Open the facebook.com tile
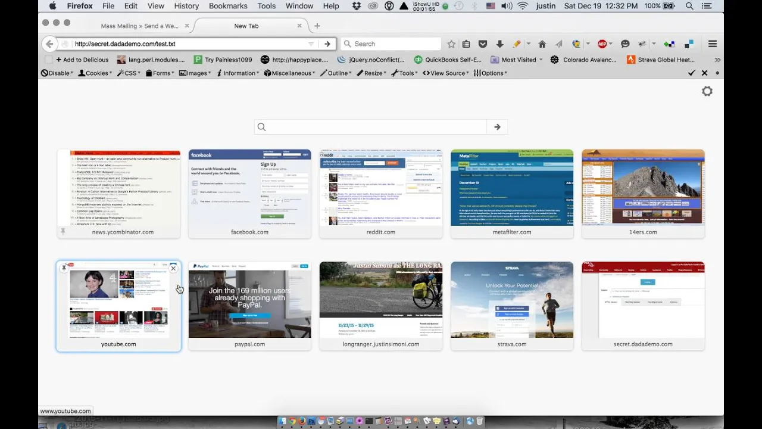 pos(249,193)
